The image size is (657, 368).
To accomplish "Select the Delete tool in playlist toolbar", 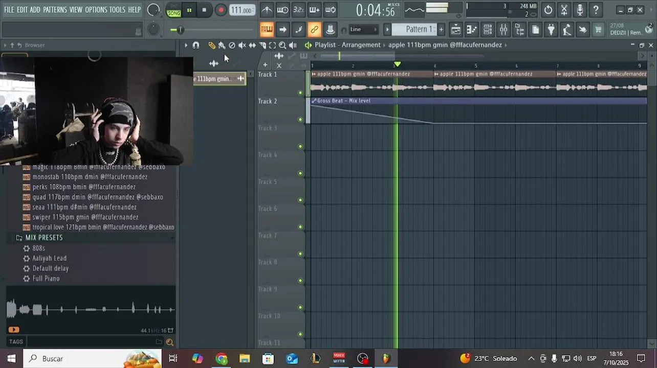I will [232, 45].
